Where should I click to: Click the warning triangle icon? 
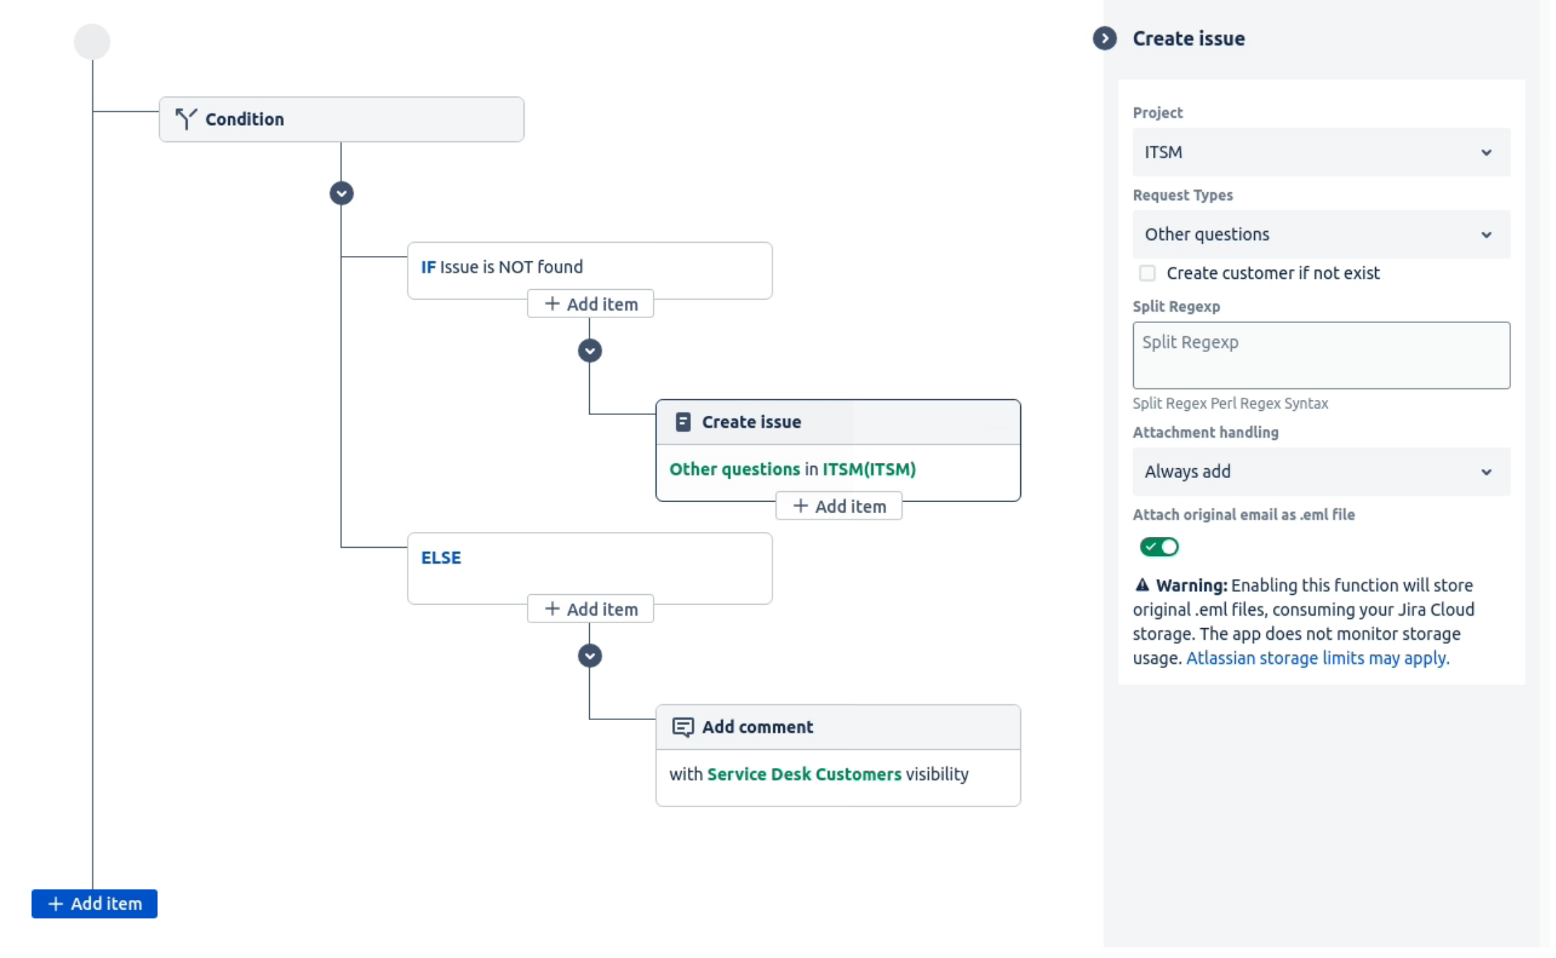[1142, 585]
